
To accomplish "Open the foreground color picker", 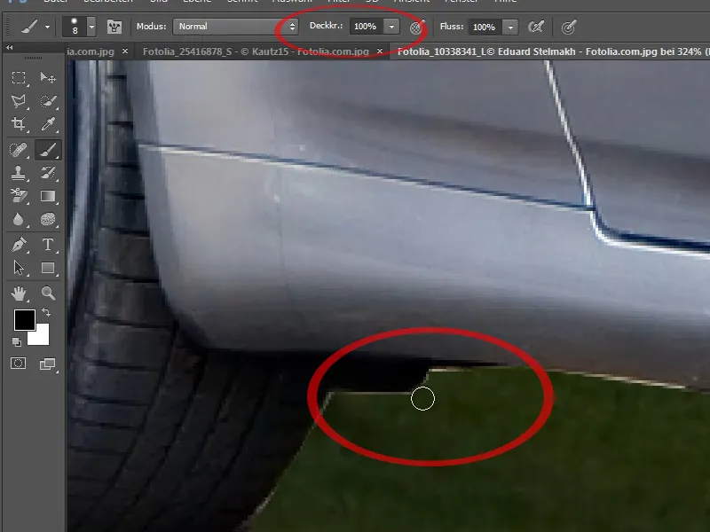I will coord(25,320).
